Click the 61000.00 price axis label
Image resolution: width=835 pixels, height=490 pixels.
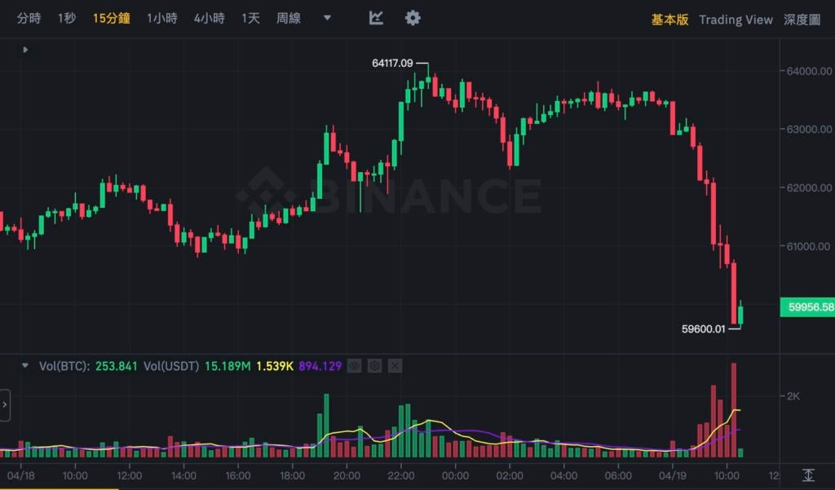[x=810, y=246]
